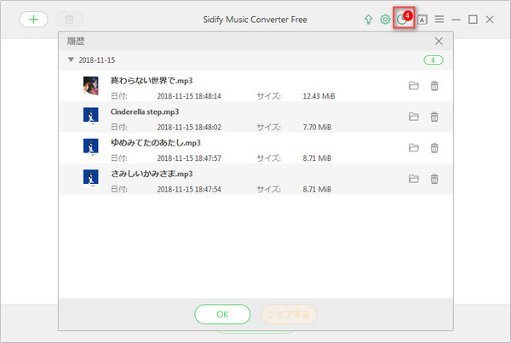Screen dimensions: 511x343
Task: Open folder for ゆめみてたのあたし.mp3
Action: tap(414, 147)
